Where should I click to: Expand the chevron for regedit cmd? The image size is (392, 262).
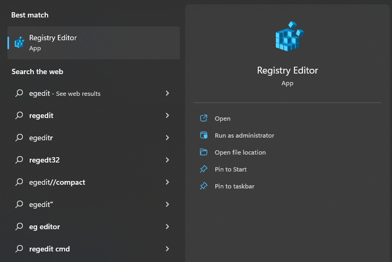point(168,249)
